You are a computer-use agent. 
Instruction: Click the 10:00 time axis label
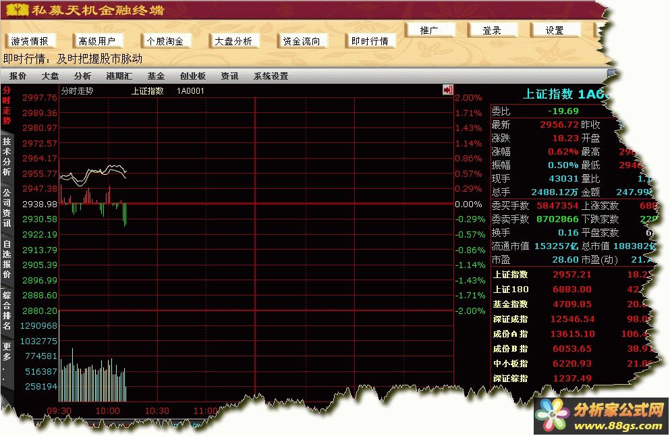[108, 411]
